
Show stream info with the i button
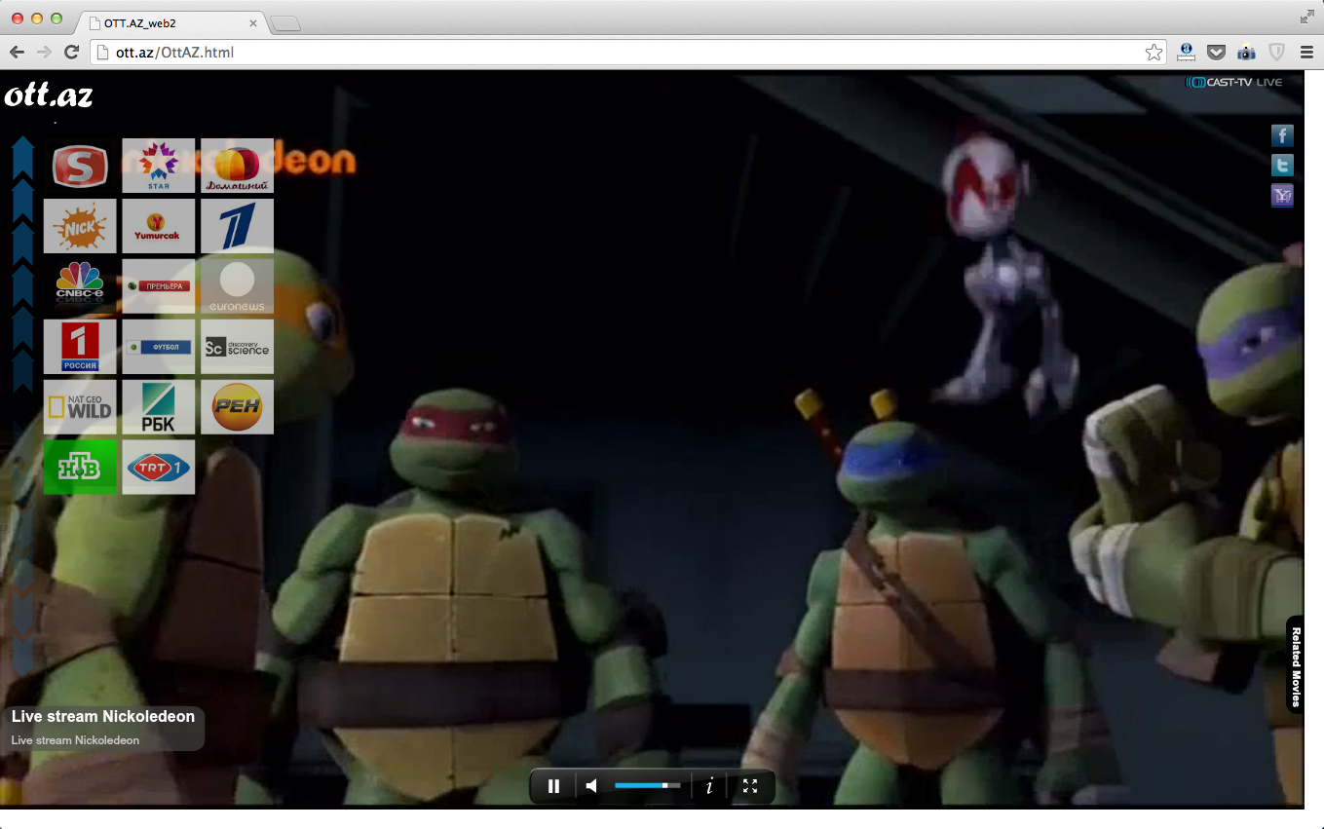[709, 786]
